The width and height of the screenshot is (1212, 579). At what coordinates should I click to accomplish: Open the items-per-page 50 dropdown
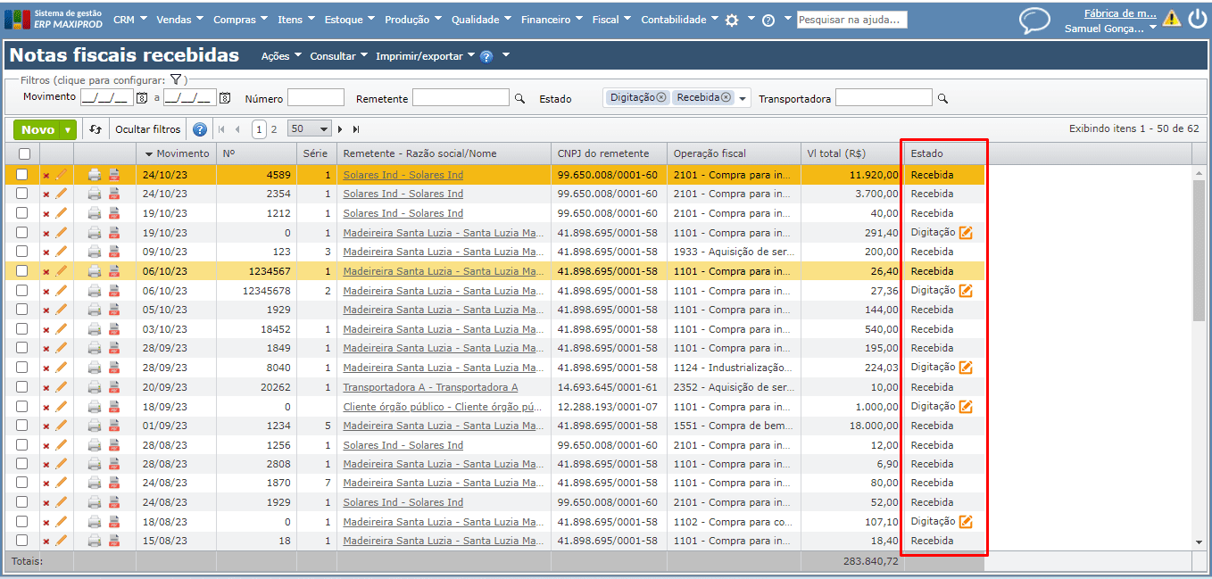tap(310, 129)
